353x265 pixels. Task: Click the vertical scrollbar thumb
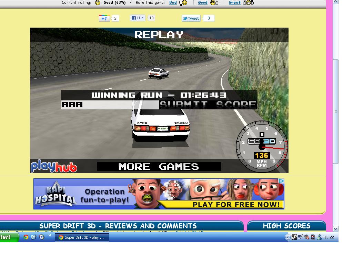335,112
